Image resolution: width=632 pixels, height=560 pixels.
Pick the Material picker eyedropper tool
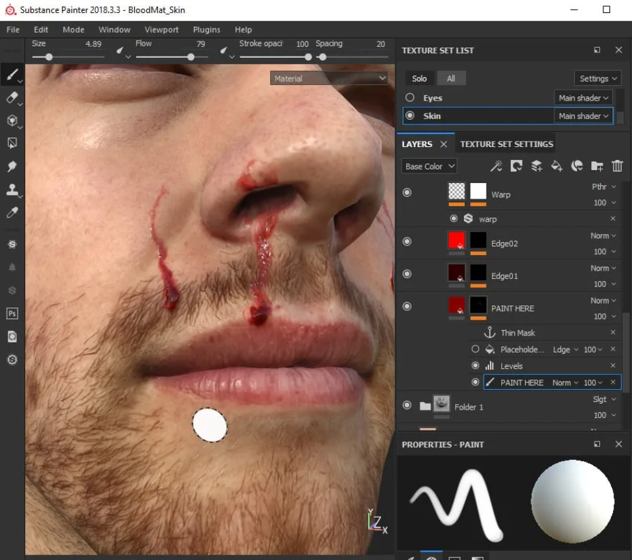click(12, 212)
